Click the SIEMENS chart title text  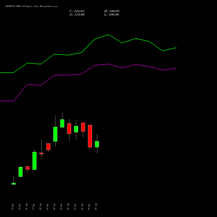(31, 7)
